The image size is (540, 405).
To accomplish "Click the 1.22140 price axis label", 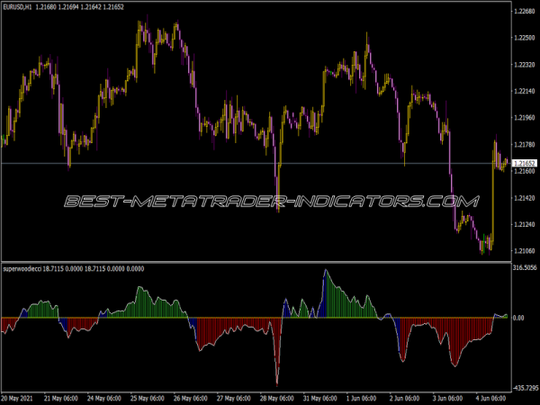I will pyautogui.click(x=523, y=92).
